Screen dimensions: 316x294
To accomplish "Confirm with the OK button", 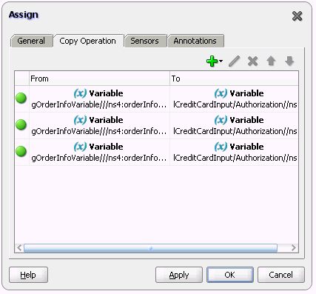I will tap(230, 275).
